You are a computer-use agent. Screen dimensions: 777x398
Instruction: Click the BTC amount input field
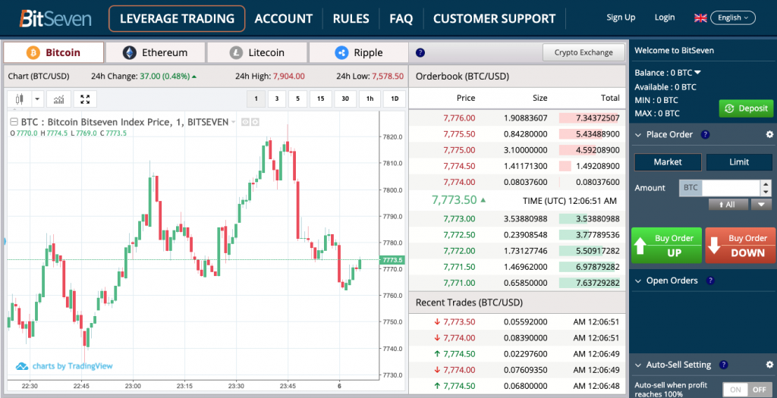tap(731, 187)
